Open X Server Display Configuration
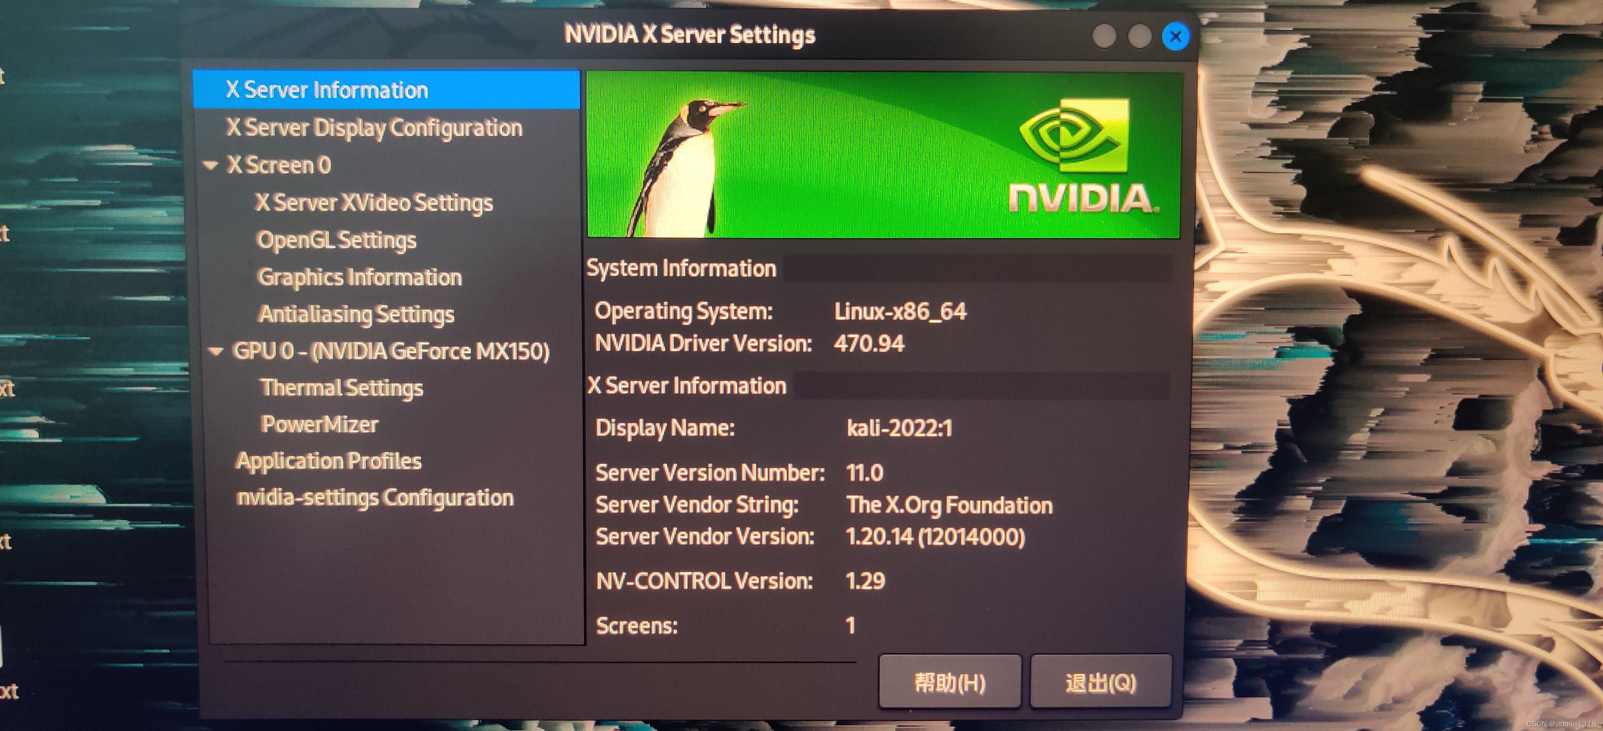1603x731 pixels. click(374, 127)
